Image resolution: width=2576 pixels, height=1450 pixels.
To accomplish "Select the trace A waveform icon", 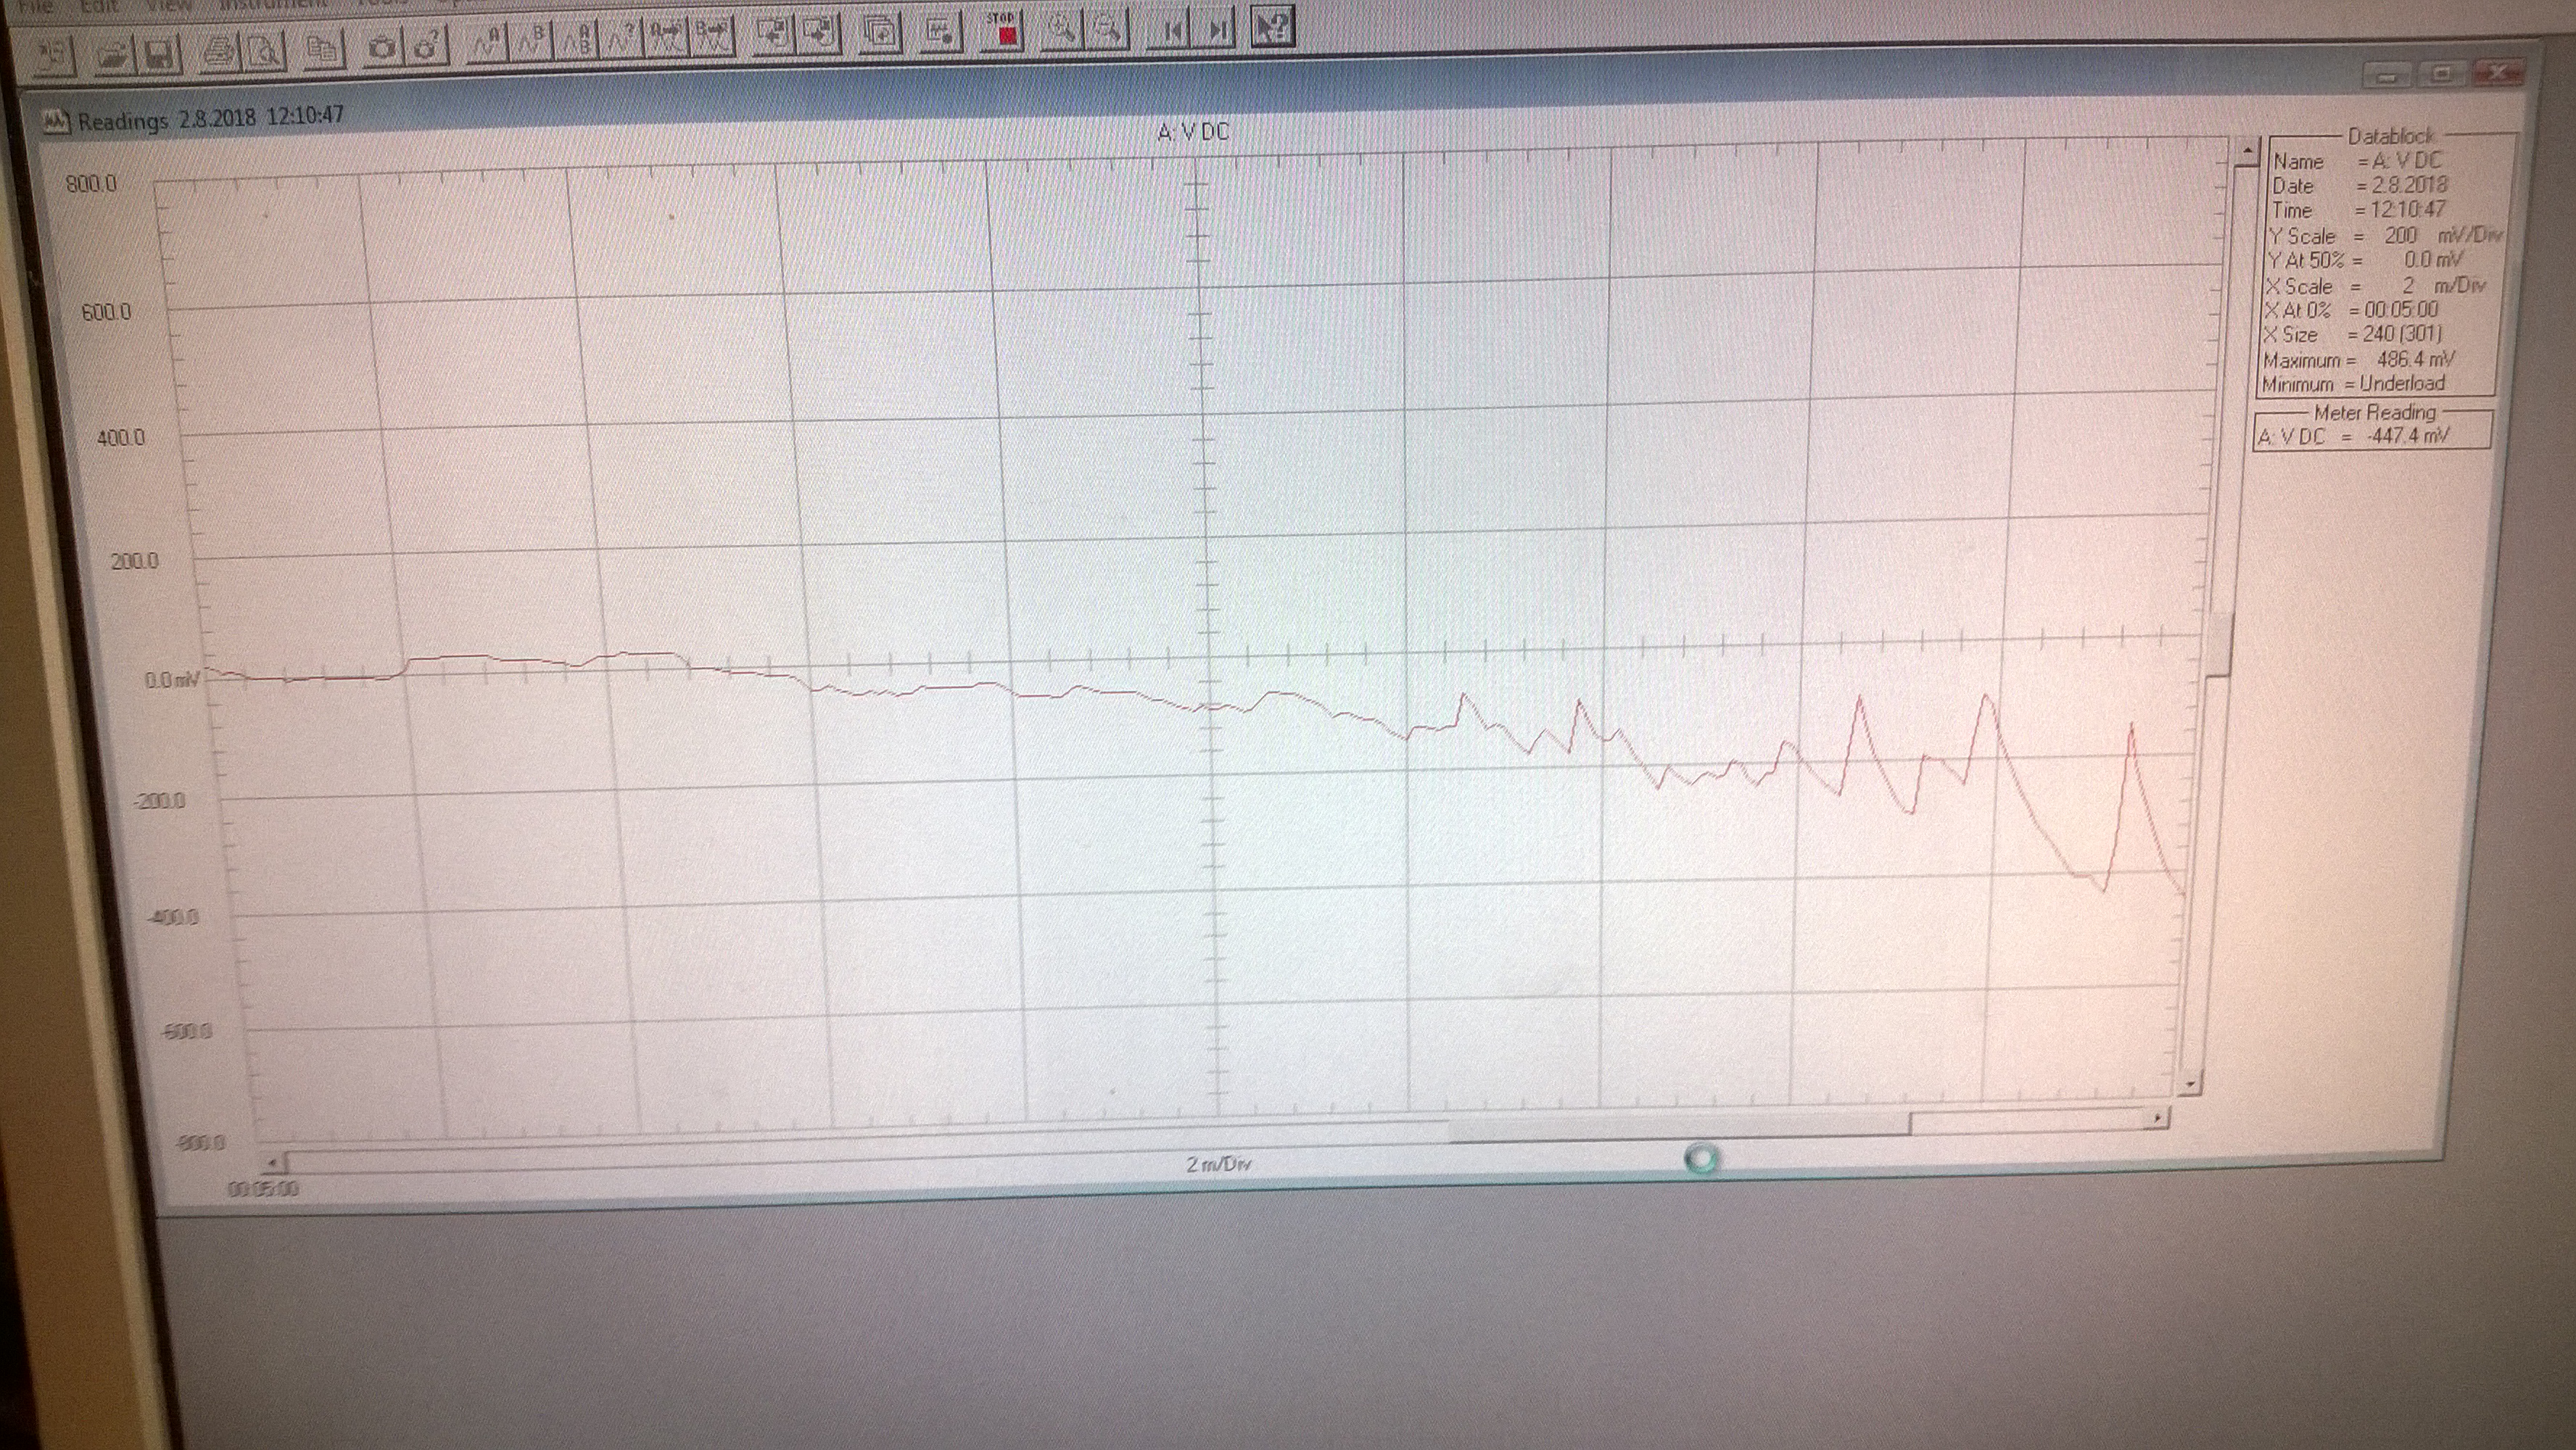I will 487,42.
